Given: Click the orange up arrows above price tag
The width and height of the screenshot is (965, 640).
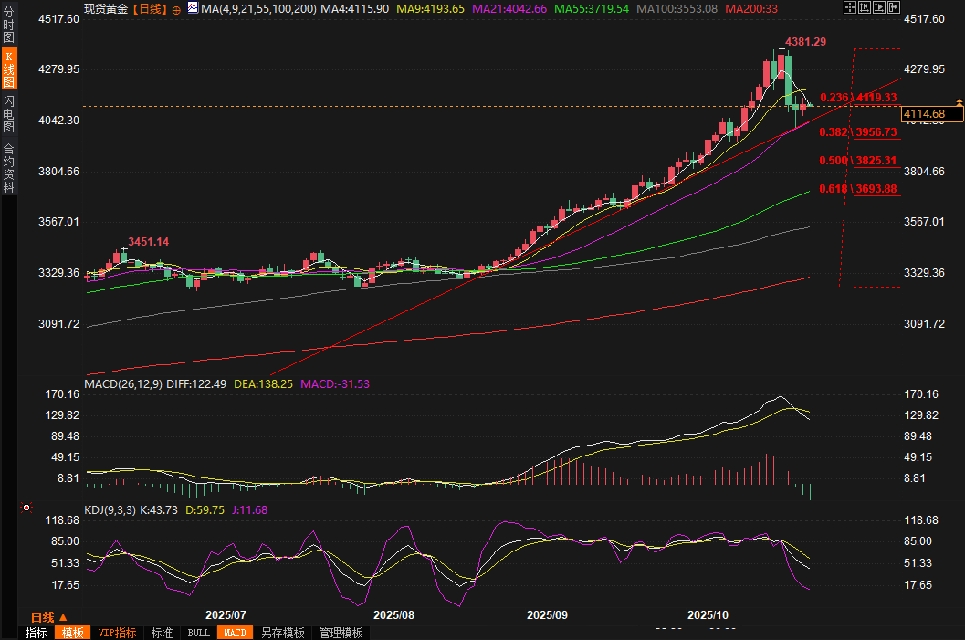Looking at the screenshot, I should 959,101.
